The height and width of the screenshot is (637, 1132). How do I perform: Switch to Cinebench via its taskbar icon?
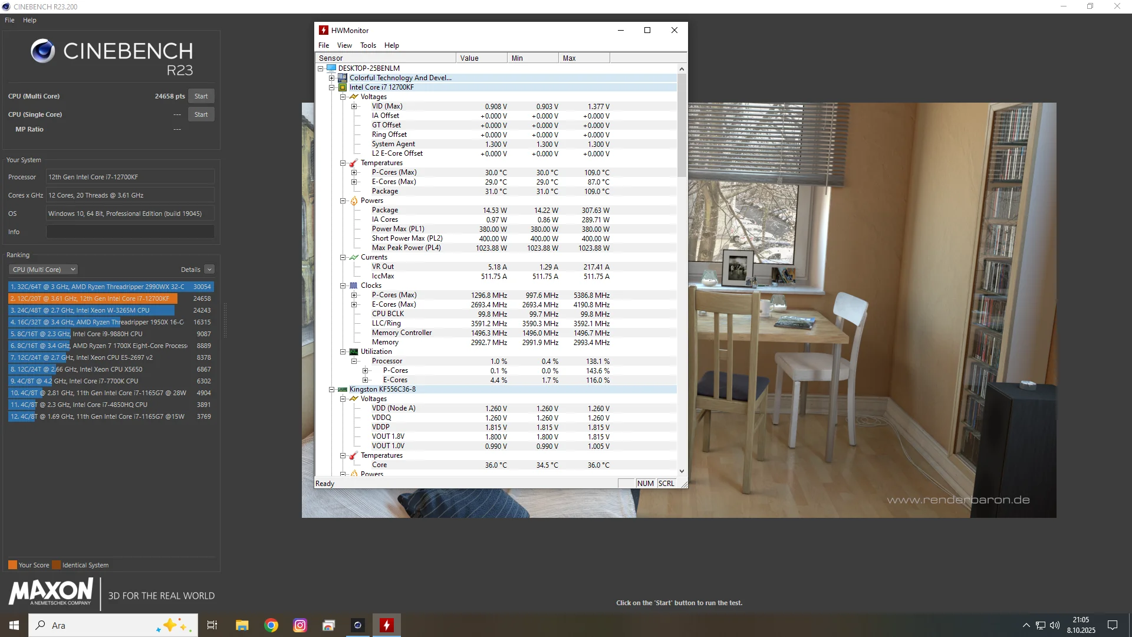358,625
